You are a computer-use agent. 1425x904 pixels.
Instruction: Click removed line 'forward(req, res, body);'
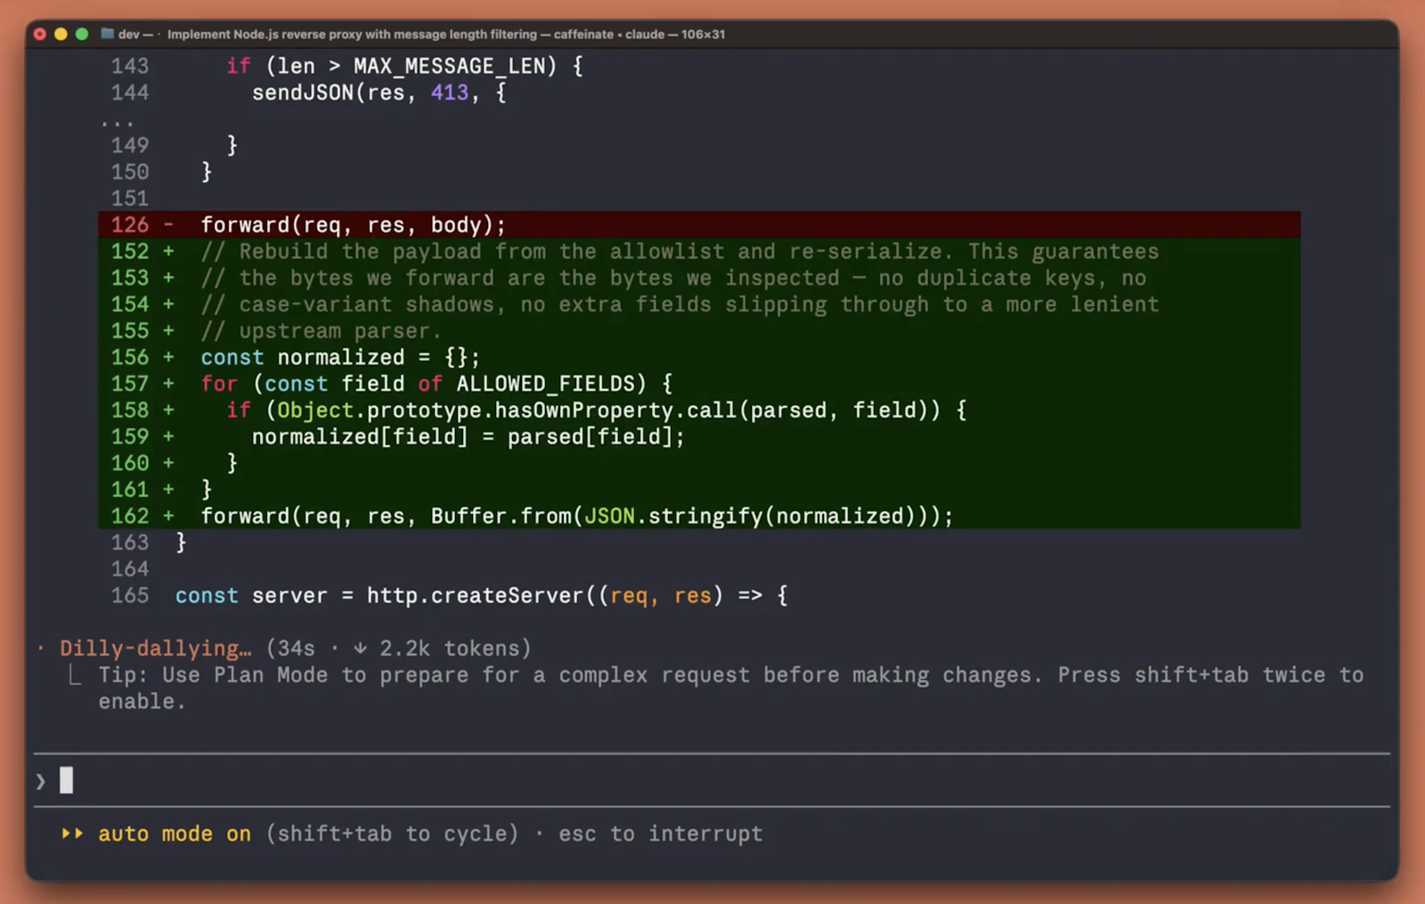point(354,225)
